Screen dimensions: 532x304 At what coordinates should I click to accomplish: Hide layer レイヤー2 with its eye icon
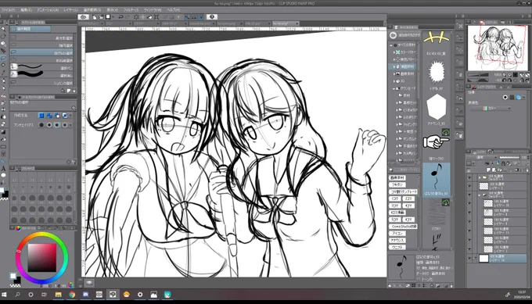click(469, 186)
